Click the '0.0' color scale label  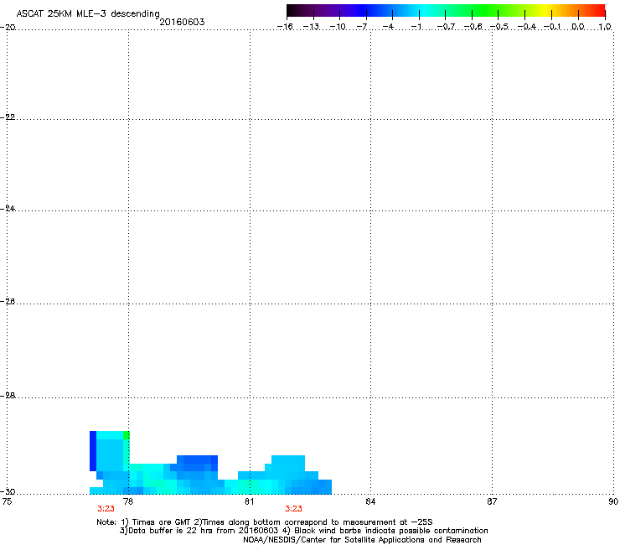578,27
